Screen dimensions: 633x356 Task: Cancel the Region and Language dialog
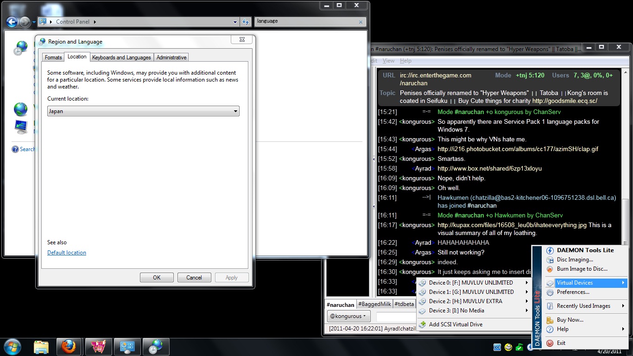194,278
